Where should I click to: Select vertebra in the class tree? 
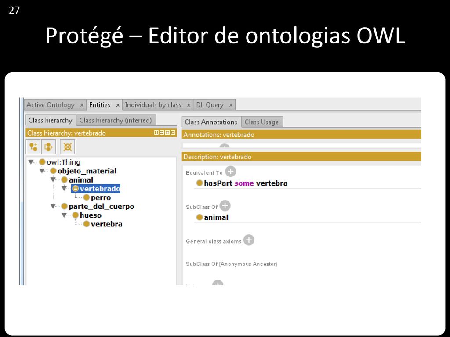[x=106, y=224]
